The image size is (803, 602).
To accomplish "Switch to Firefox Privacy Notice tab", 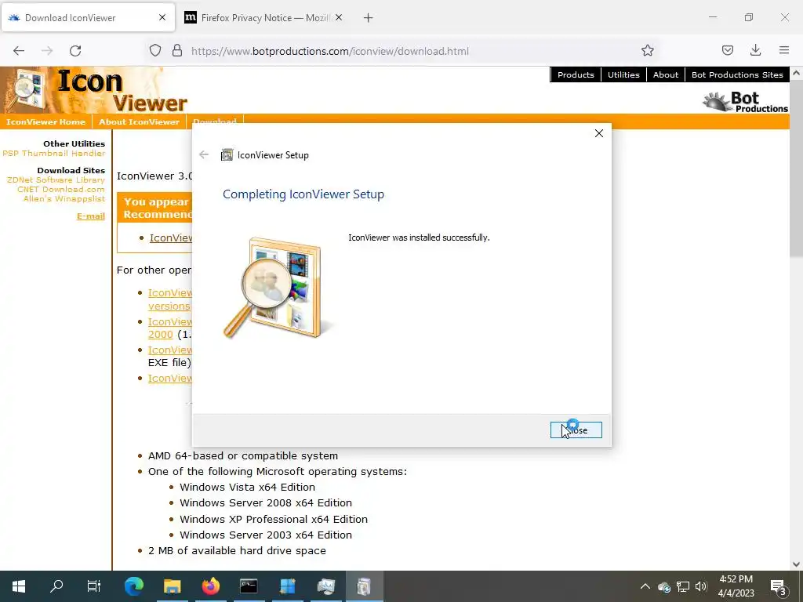I will tap(263, 18).
